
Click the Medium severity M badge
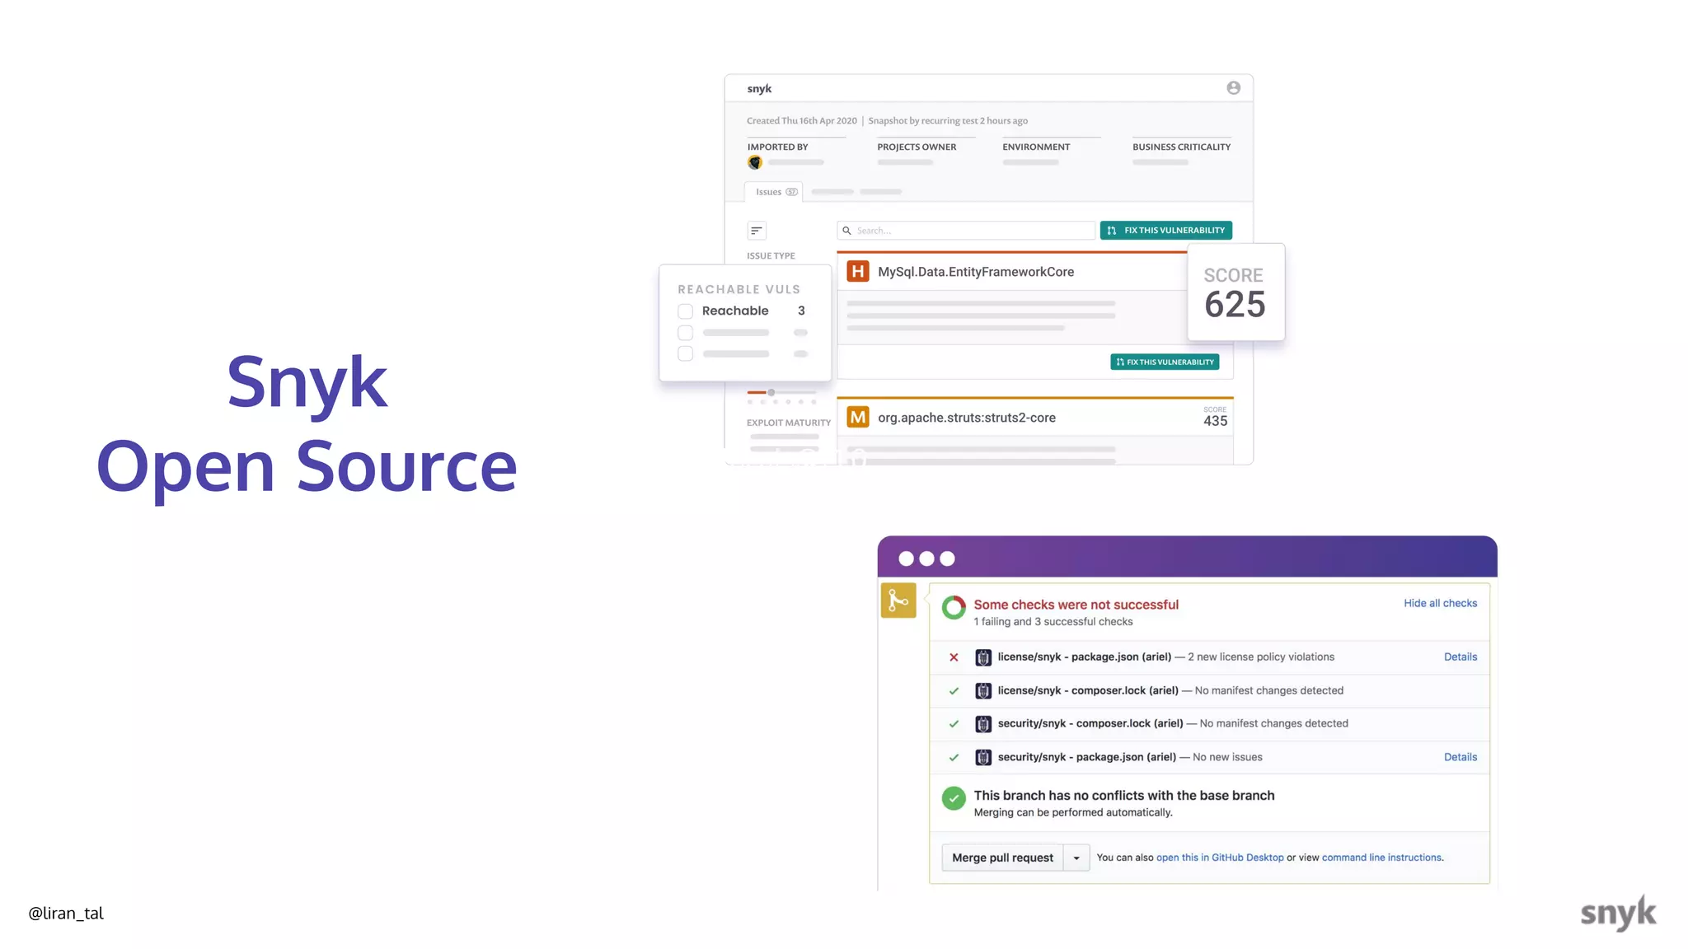click(858, 417)
